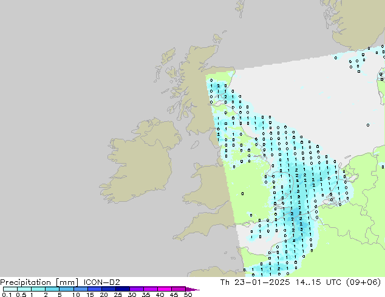The height and width of the screenshot is (297, 385).
Task: Select the 45–50 mm magenta legend segment
Action: tap(179, 289)
